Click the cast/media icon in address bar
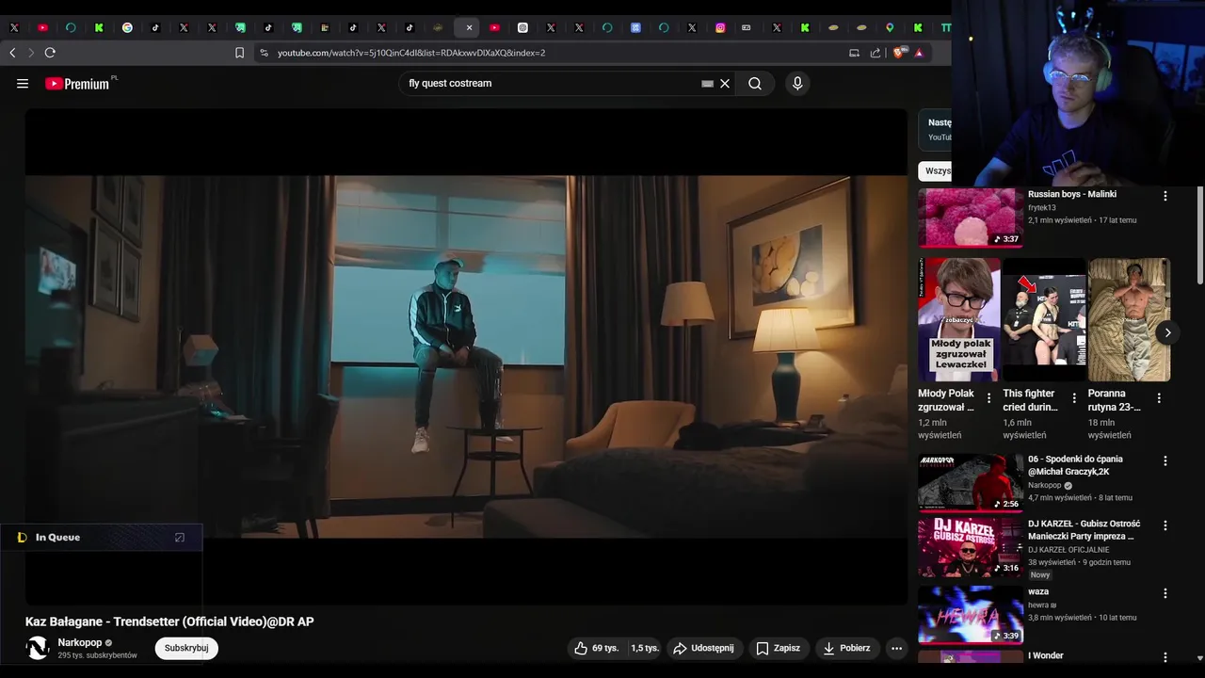The image size is (1205, 678). pyautogui.click(x=854, y=53)
